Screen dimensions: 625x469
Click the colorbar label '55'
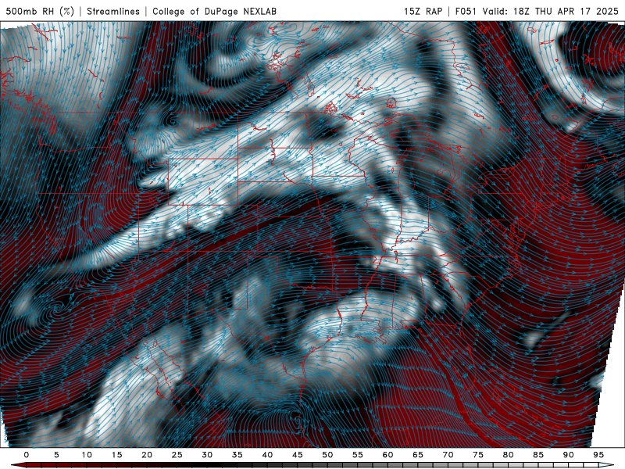click(x=358, y=455)
